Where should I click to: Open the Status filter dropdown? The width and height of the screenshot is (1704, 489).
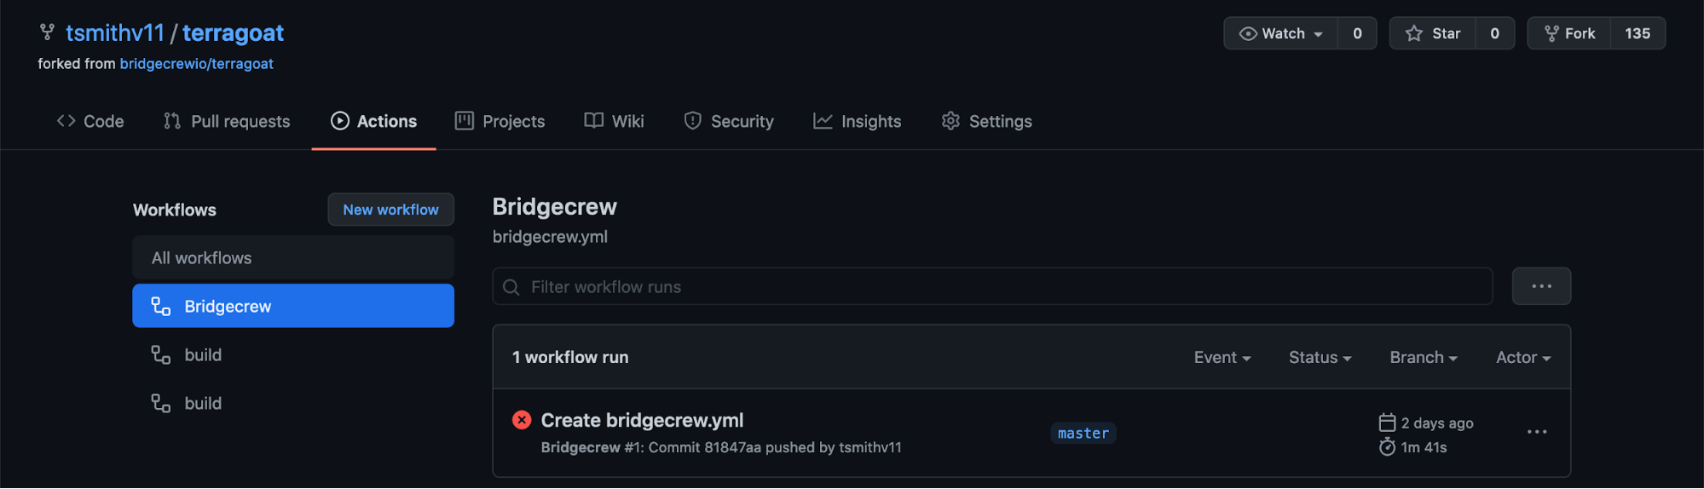(x=1320, y=358)
